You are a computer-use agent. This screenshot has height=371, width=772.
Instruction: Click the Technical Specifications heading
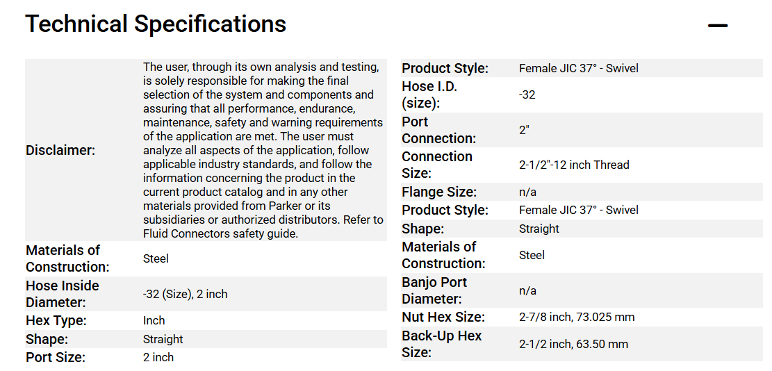[156, 24]
